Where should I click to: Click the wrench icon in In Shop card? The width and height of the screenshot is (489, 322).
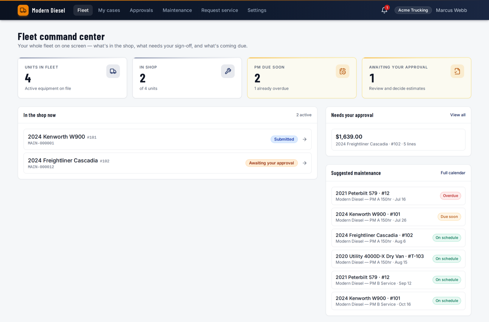coord(228,71)
